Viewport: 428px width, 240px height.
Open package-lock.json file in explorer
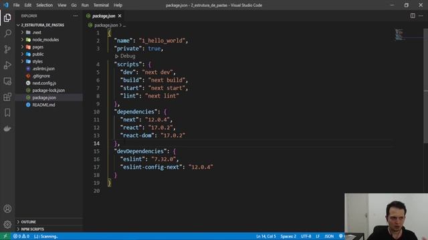(49, 91)
